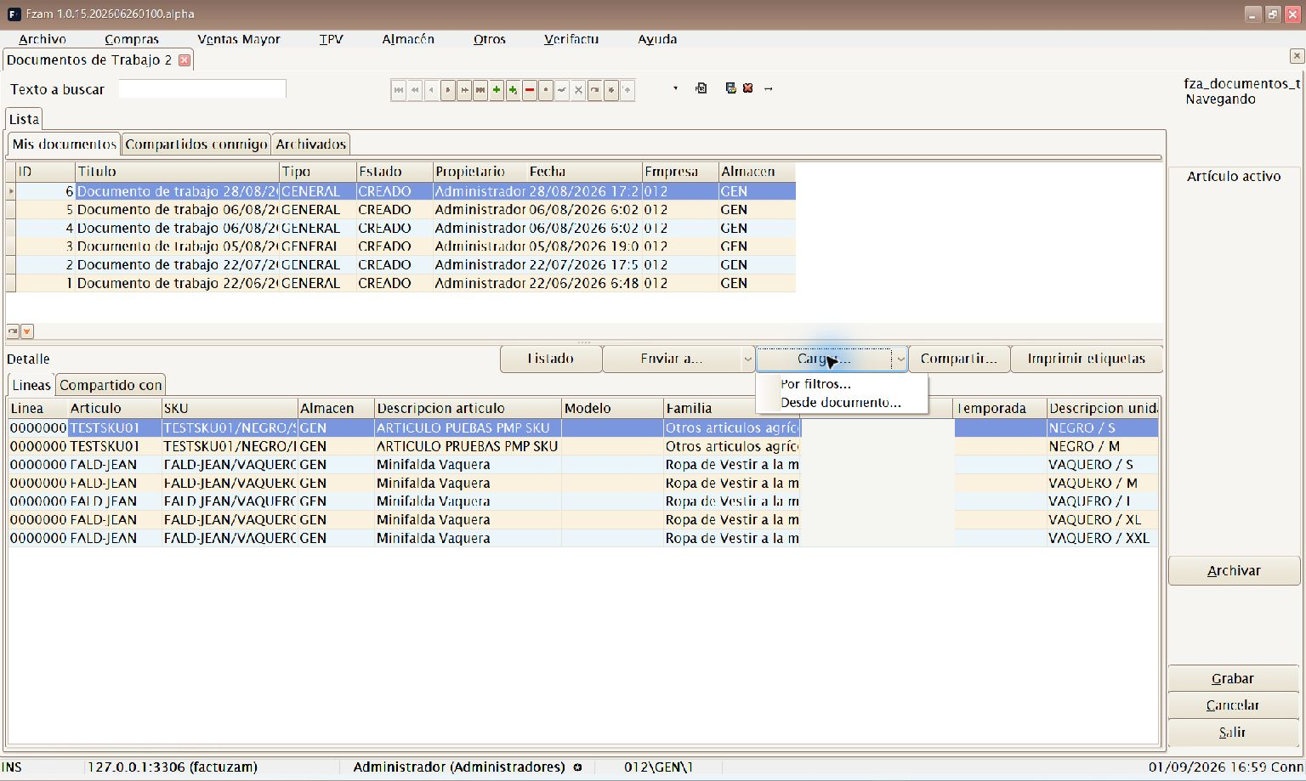This screenshot has height=781, width=1306.
Task: Select line row with 'NEGRO / M'
Action: [x=583, y=447]
